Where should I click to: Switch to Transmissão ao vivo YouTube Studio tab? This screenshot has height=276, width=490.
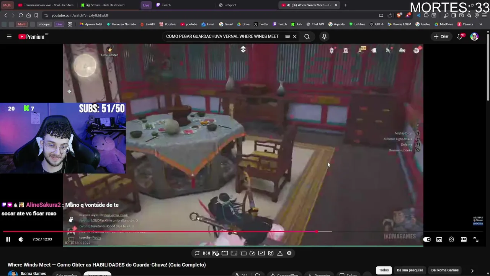[46, 5]
